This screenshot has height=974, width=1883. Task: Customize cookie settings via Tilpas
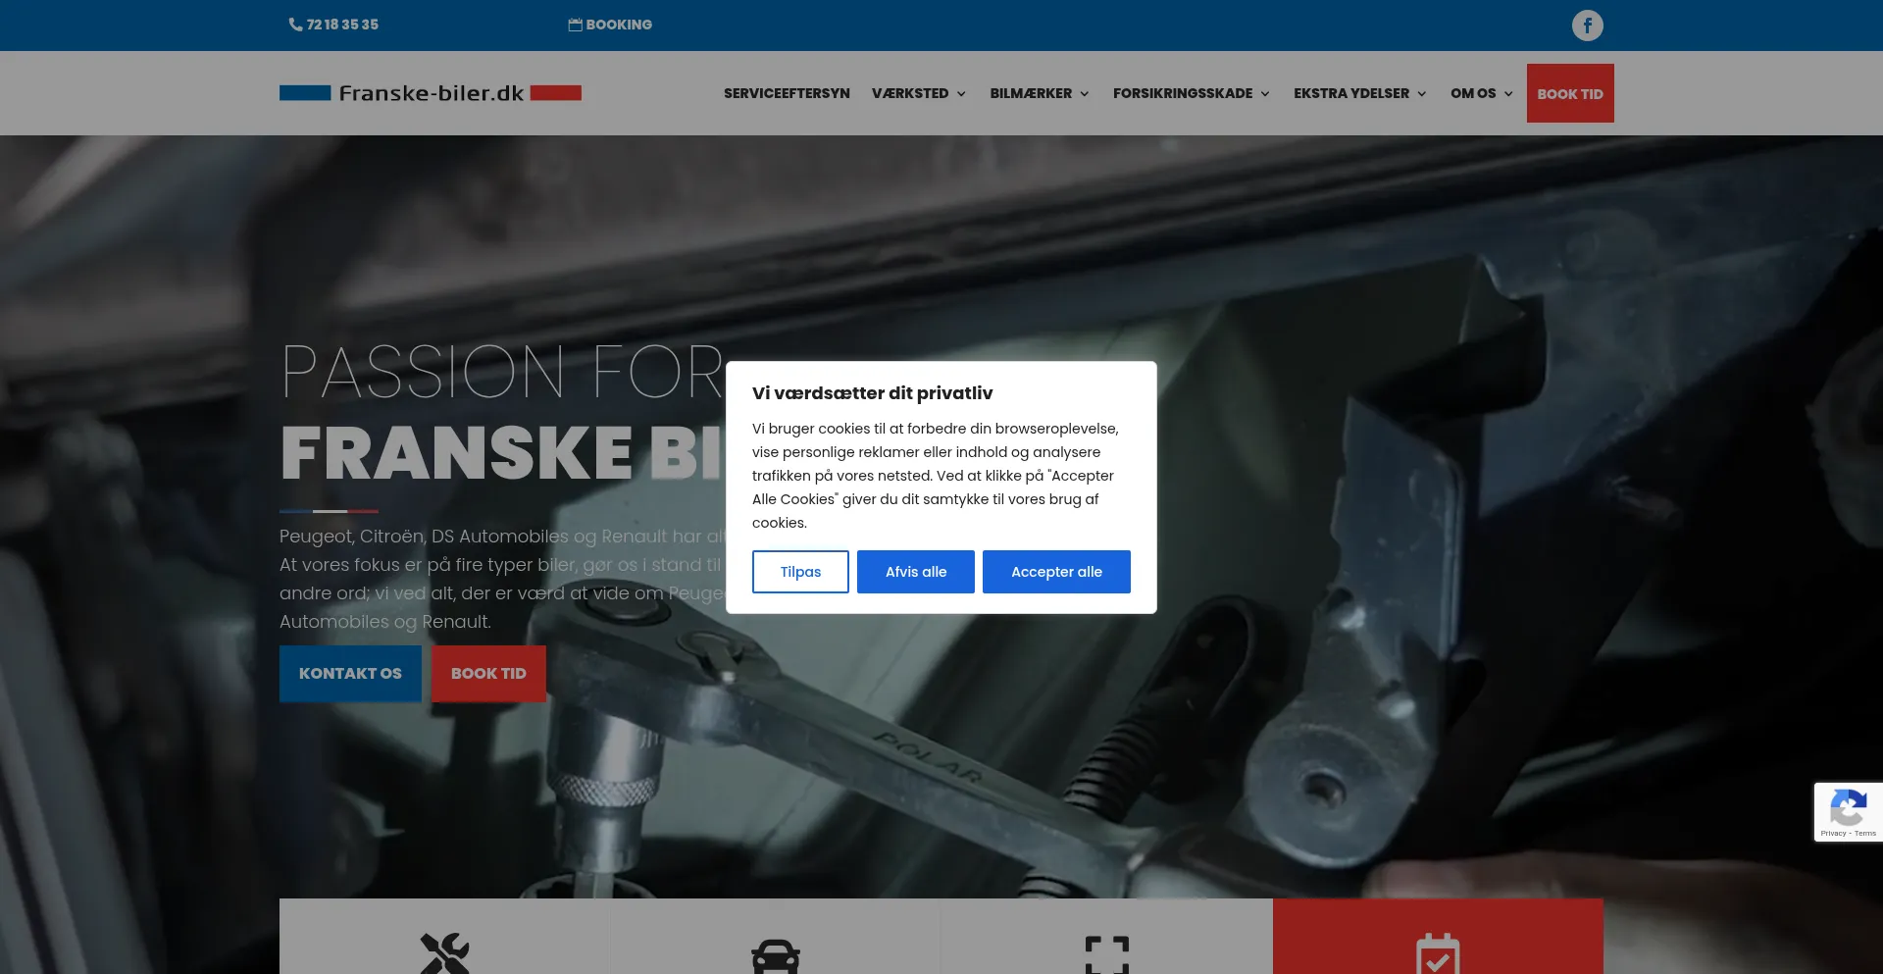[800, 572]
